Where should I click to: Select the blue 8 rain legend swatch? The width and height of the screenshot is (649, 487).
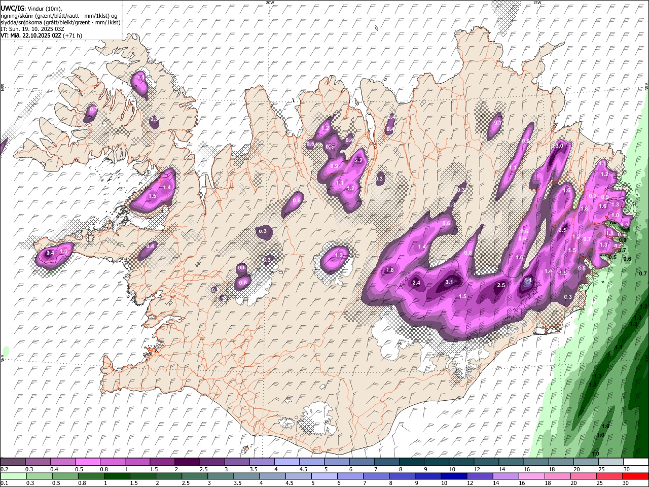402,476
